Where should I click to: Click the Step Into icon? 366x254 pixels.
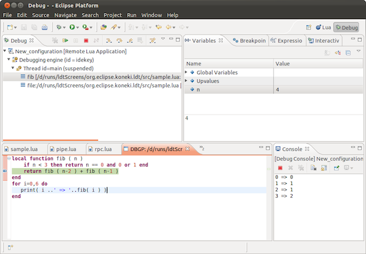tap(109, 41)
